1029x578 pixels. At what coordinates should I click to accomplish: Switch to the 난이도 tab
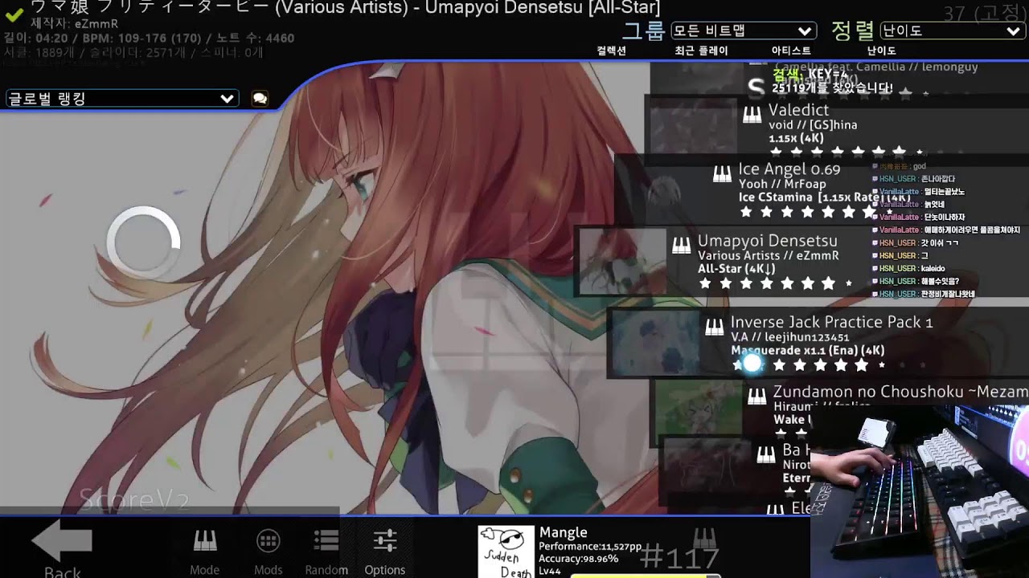(881, 51)
